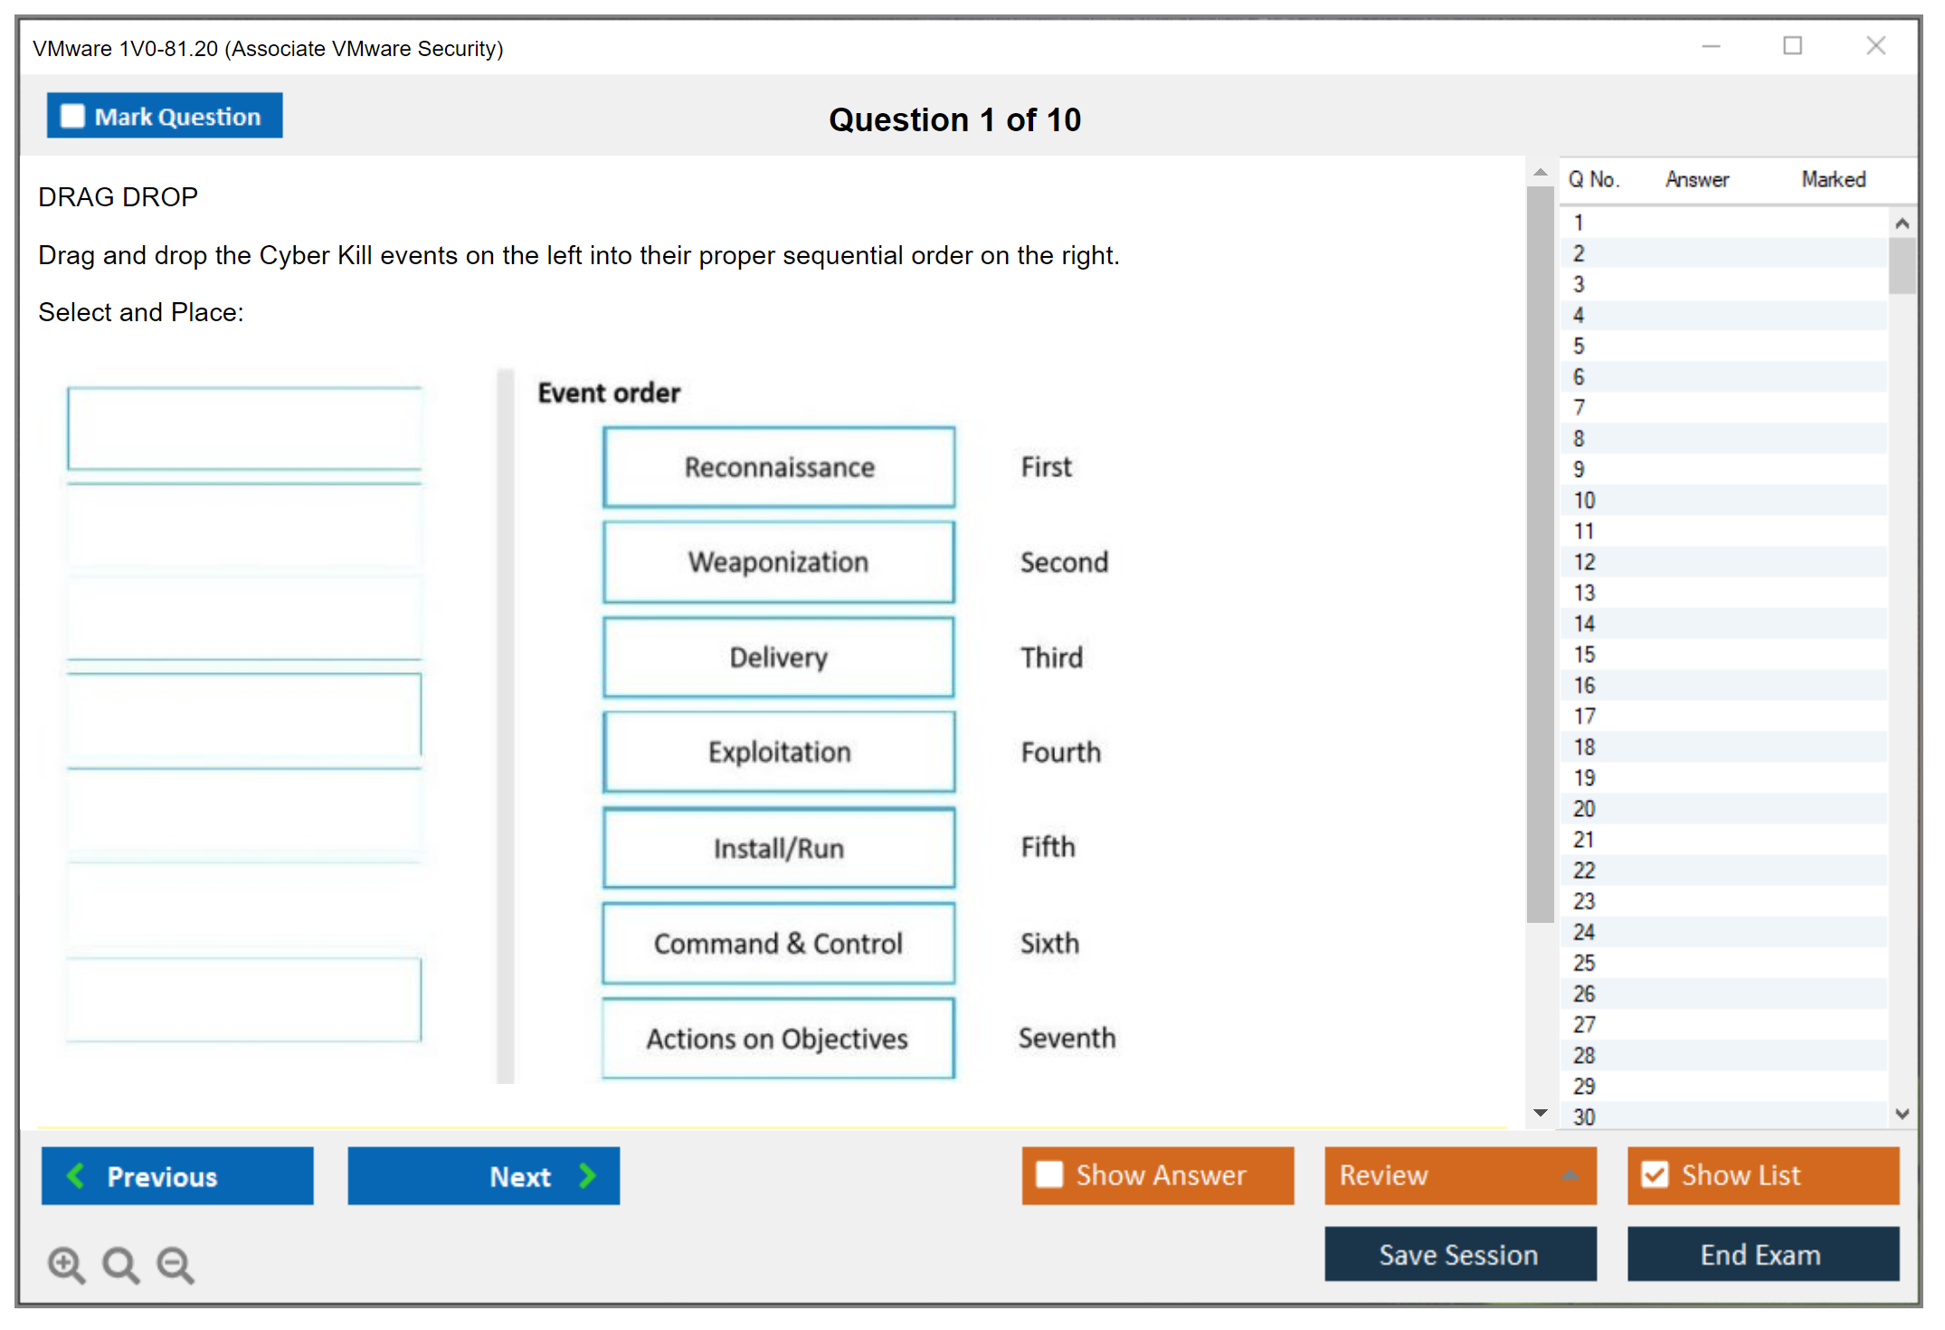Click the content pane scroll-down arrow

[x=1541, y=1113]
